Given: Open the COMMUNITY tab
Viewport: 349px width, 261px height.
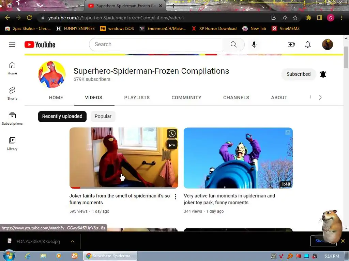Looking at the screenshot, I should [186, 98].
